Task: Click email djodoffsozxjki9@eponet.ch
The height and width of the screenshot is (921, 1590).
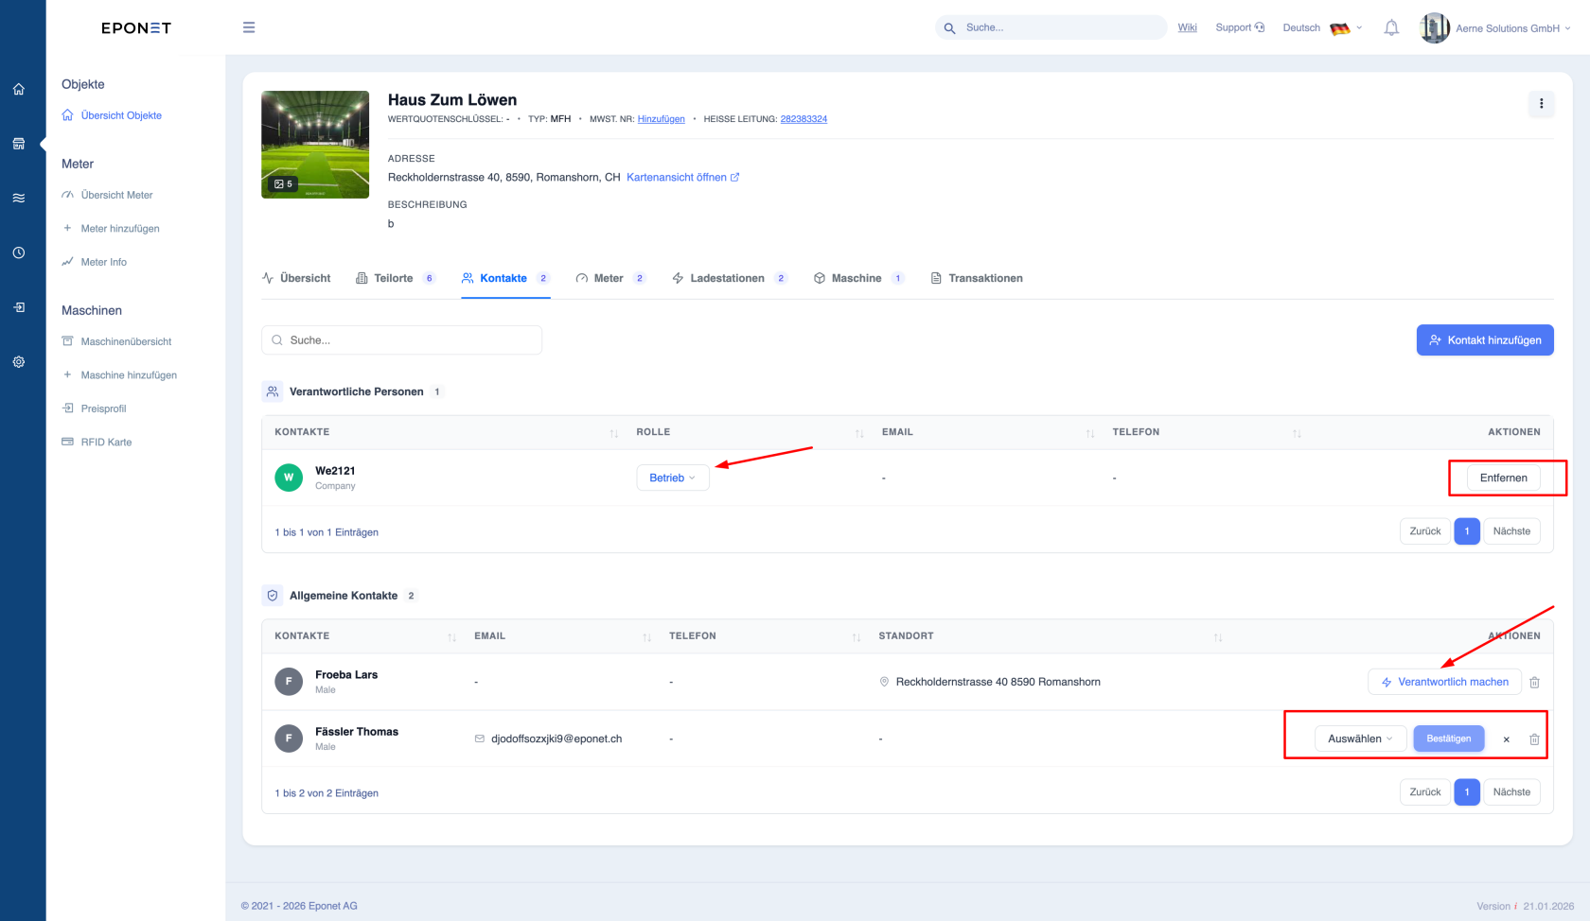Action: coord(556,739)
